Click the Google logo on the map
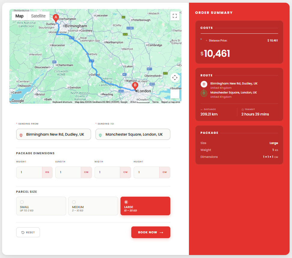This screenshot has width=292, height=258. pyautogui.click(x=18, y=101)
